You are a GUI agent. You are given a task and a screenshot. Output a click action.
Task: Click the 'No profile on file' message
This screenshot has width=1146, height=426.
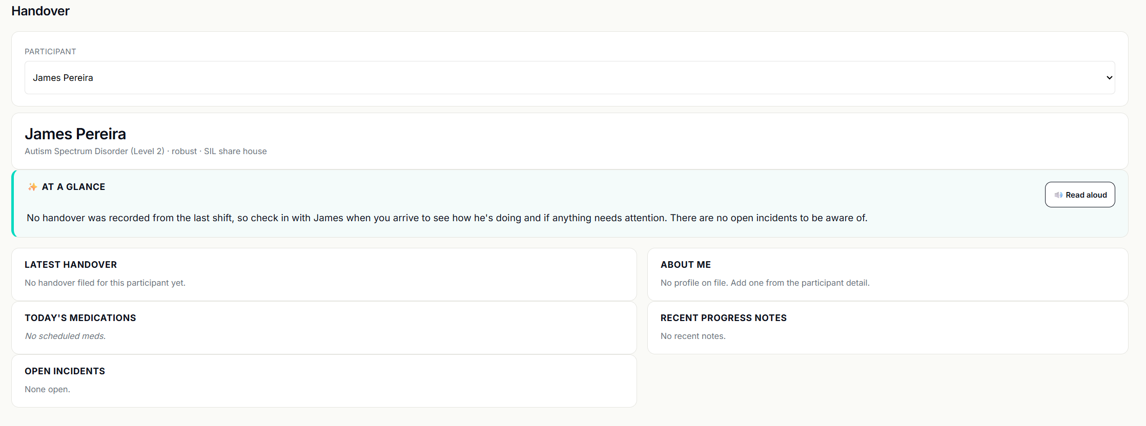point(765,283)
